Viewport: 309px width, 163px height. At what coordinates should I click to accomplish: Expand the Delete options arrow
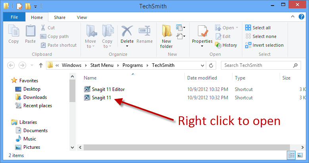[127, 46]
